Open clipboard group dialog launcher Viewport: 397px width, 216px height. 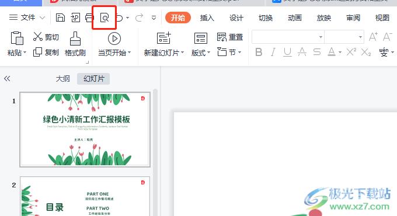pos(88,62)
